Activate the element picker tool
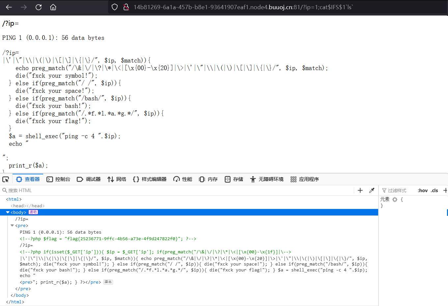The image size is (448, 306). pos(6,179)
